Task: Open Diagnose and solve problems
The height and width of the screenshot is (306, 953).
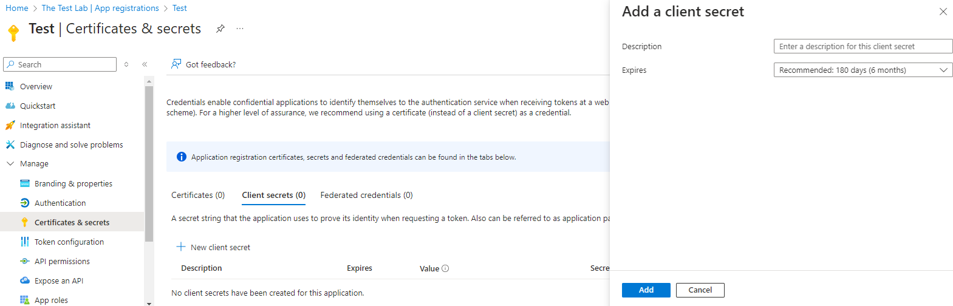Action: click(71, 145)
